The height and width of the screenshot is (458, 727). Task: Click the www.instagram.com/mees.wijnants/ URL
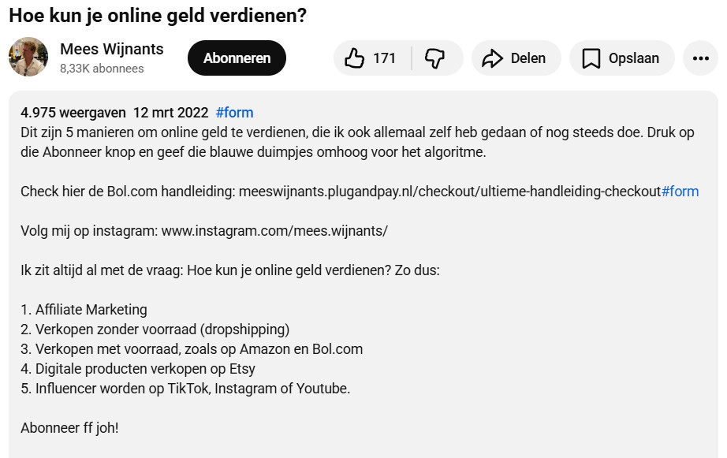[274, 231]
